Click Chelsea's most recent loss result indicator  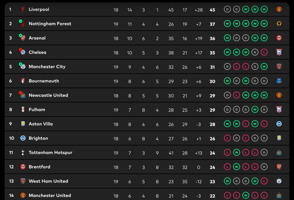(264, 52)
